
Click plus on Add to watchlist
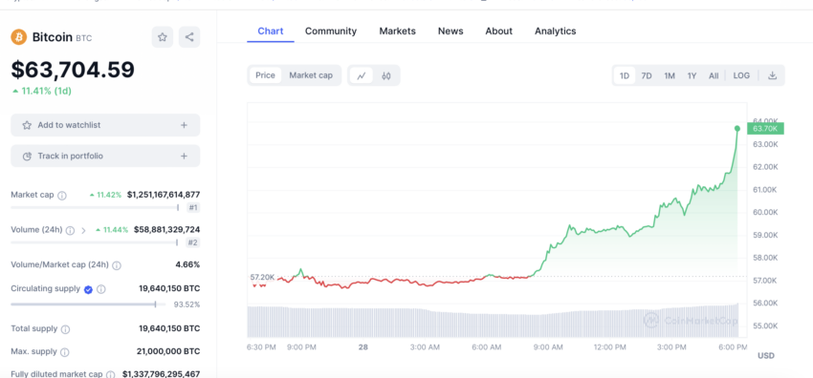(x=184, y=125)
